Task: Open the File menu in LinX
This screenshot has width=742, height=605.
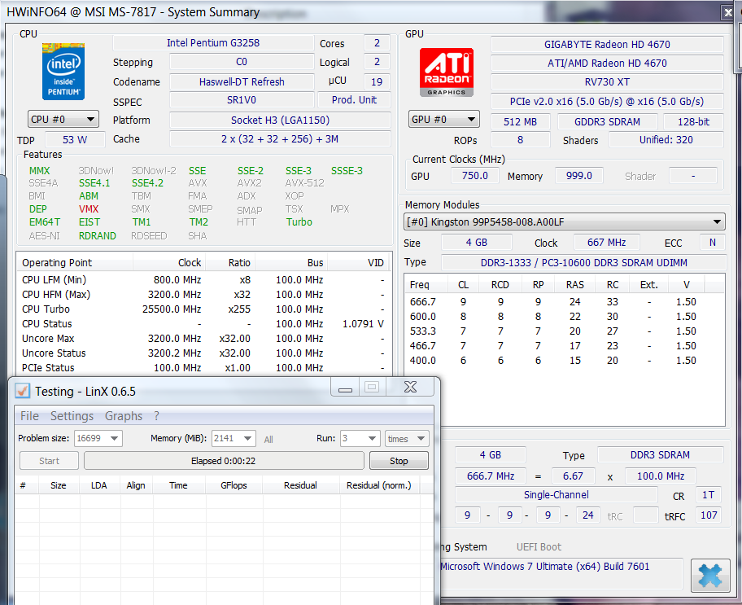Action: 29,416
